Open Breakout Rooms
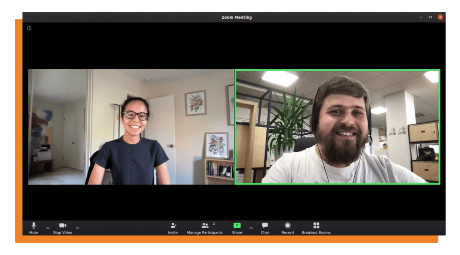 point(316,228)
